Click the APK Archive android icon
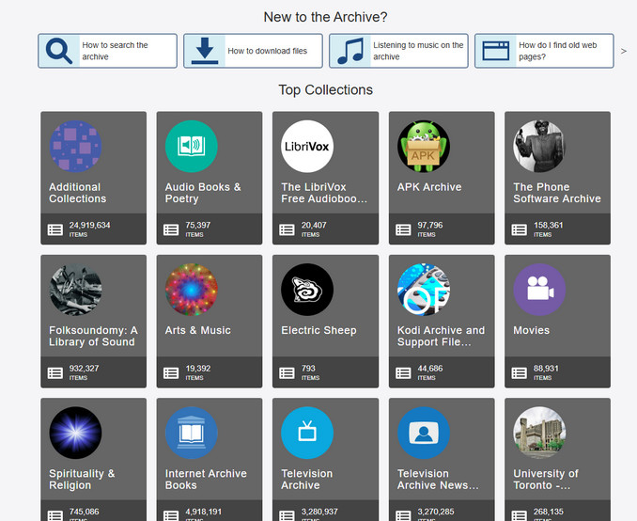This screenshot has width=637, height=521. tap(424, 147)
